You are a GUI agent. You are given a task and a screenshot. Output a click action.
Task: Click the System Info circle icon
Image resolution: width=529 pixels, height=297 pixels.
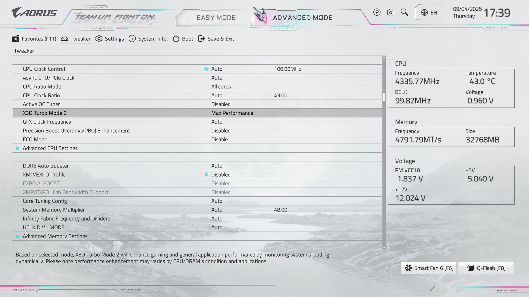click(x=132, y=39)
